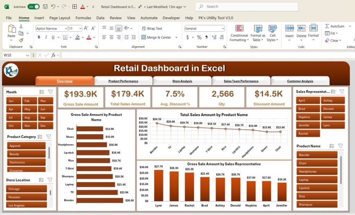Expand the font size dropdown
Image resolution: width=355 pixels, height=215 pixels.
click(80, 28)
